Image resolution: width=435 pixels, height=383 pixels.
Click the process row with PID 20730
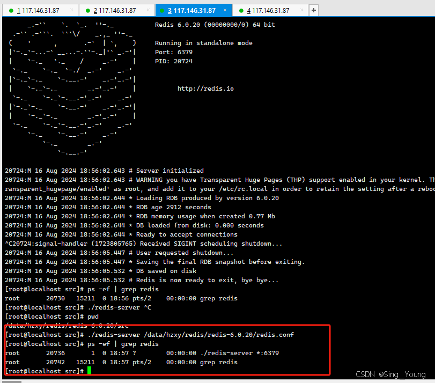pyautogui.click(x=121, y=298)
